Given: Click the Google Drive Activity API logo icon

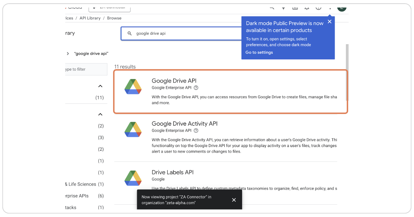Looking at the screenshot, I should [x=133, y=129].
